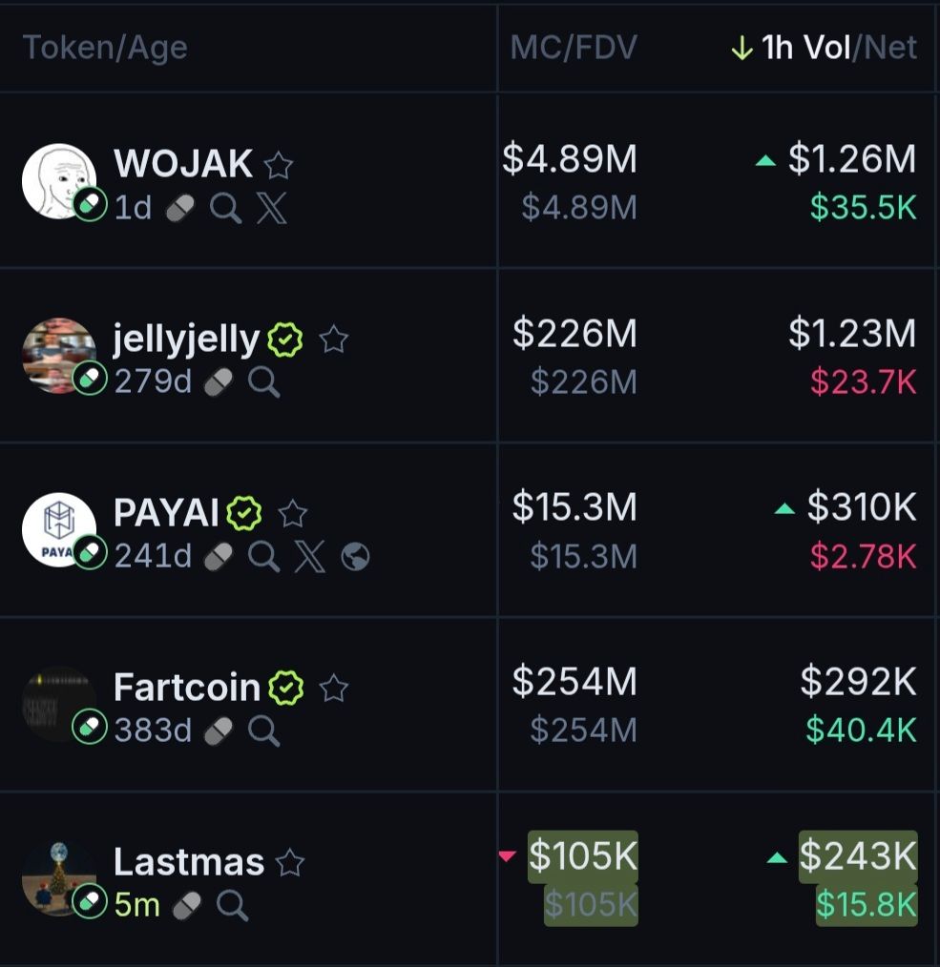The image size is (940, 967).
Task: Open the PAYAI token name link
Action: pyautogui.click(x=167, y=513)
